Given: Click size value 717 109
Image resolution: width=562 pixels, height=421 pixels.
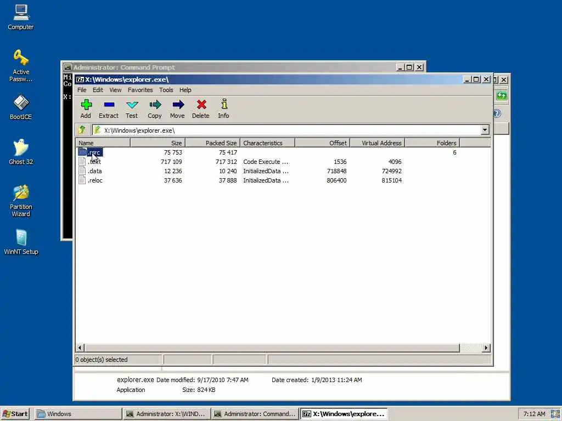Looking at the screenshot, I should tap(171, 162).
